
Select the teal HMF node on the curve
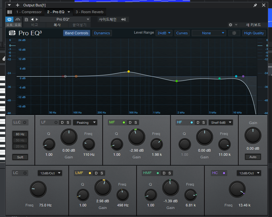(220, 79)
